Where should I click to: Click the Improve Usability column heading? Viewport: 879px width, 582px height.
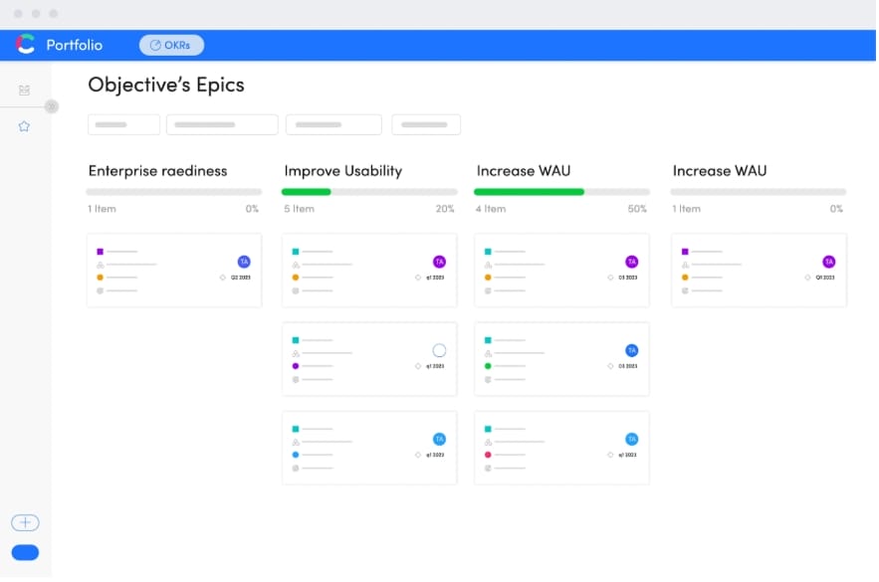pyautogui.click(x=342, y=171)
